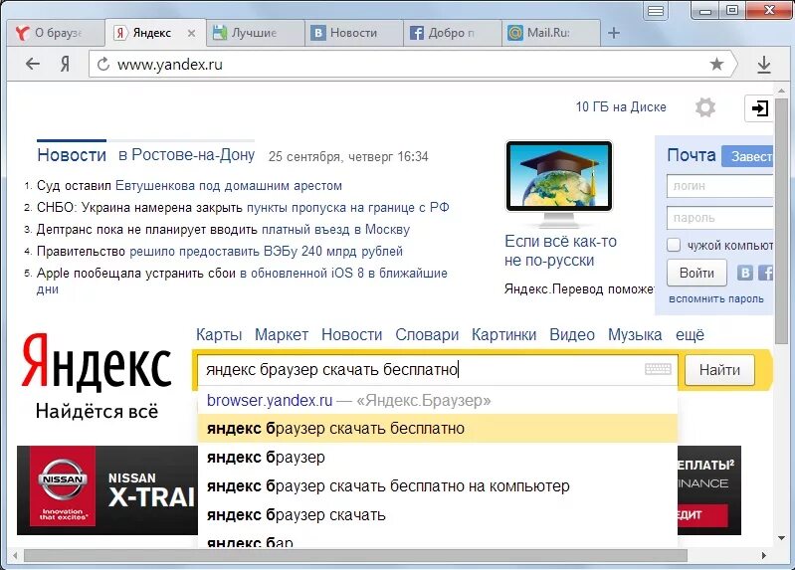
Task: Open news about обновленной iOS 8
Action: 343,273
